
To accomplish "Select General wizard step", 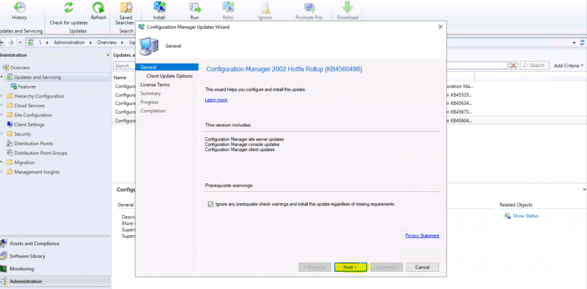I will click(x=167, y=68).
